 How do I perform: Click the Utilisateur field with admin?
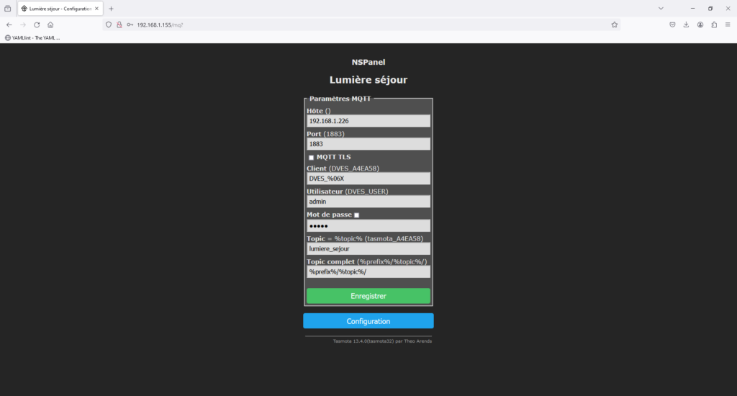tap(368, 202)
